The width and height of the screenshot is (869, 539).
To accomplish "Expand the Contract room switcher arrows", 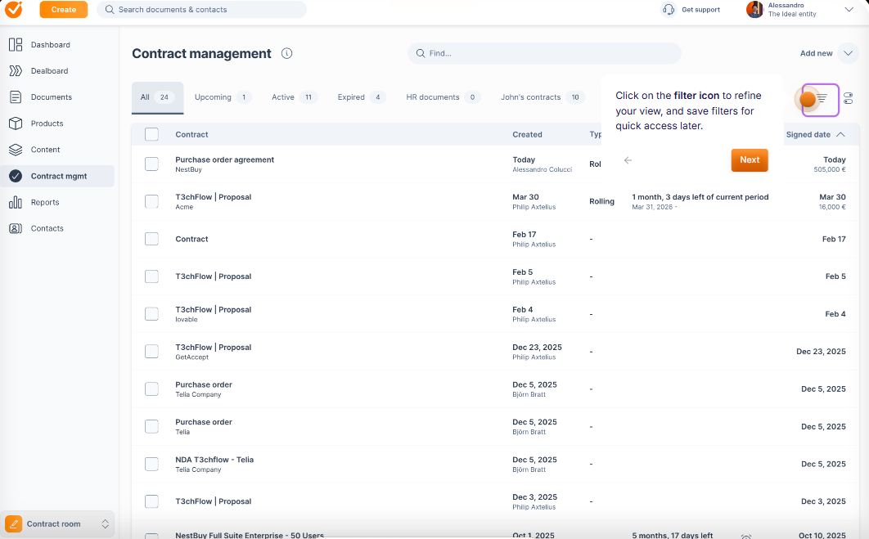I will point(105,523).
